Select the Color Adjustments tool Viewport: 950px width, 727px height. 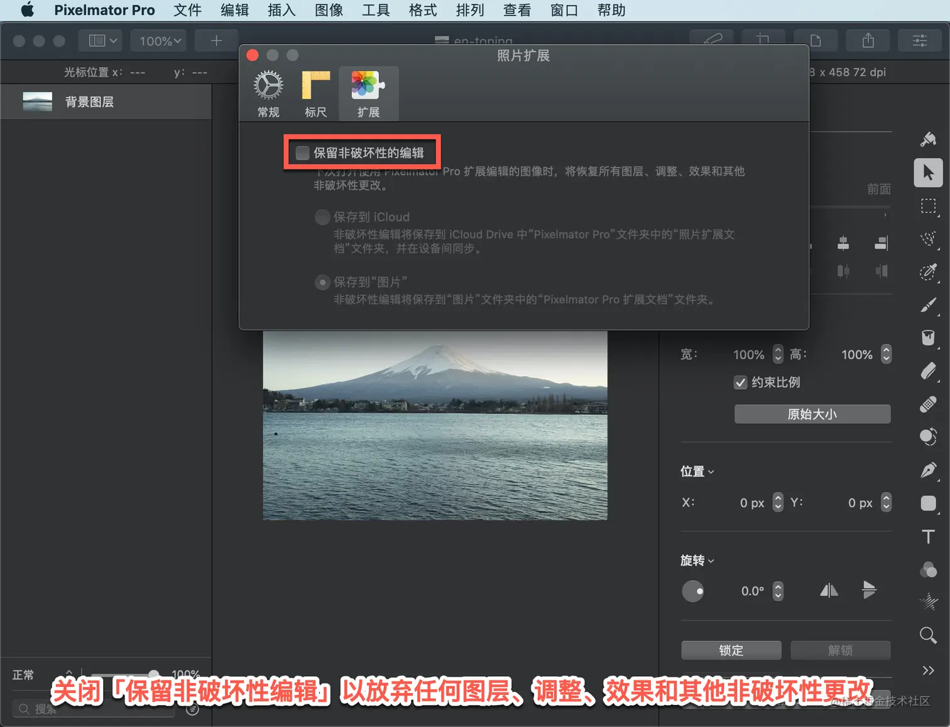(x=928, y=569)
